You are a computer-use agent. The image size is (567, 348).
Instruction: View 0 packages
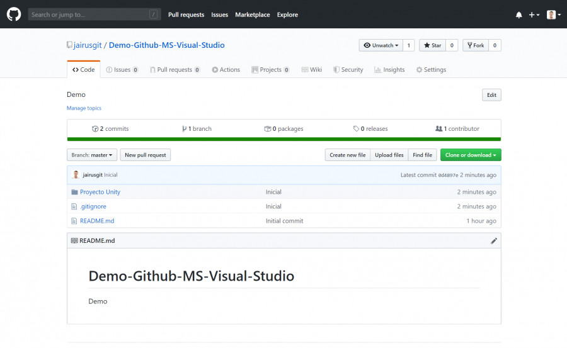click(284, 128)
